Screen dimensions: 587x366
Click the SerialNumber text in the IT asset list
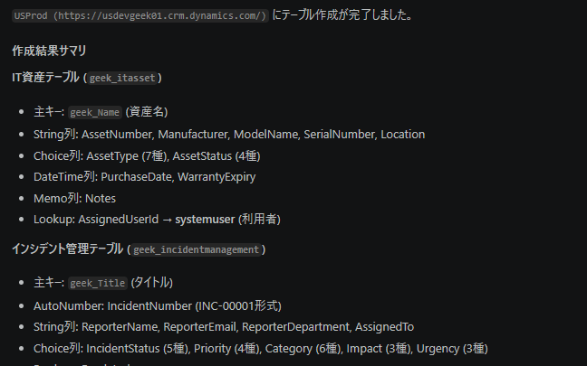tap(339, 134)
